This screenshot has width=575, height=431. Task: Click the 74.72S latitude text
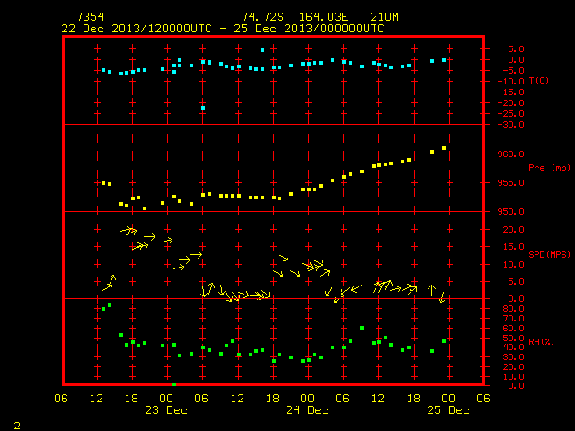click(x=262, y=17)
